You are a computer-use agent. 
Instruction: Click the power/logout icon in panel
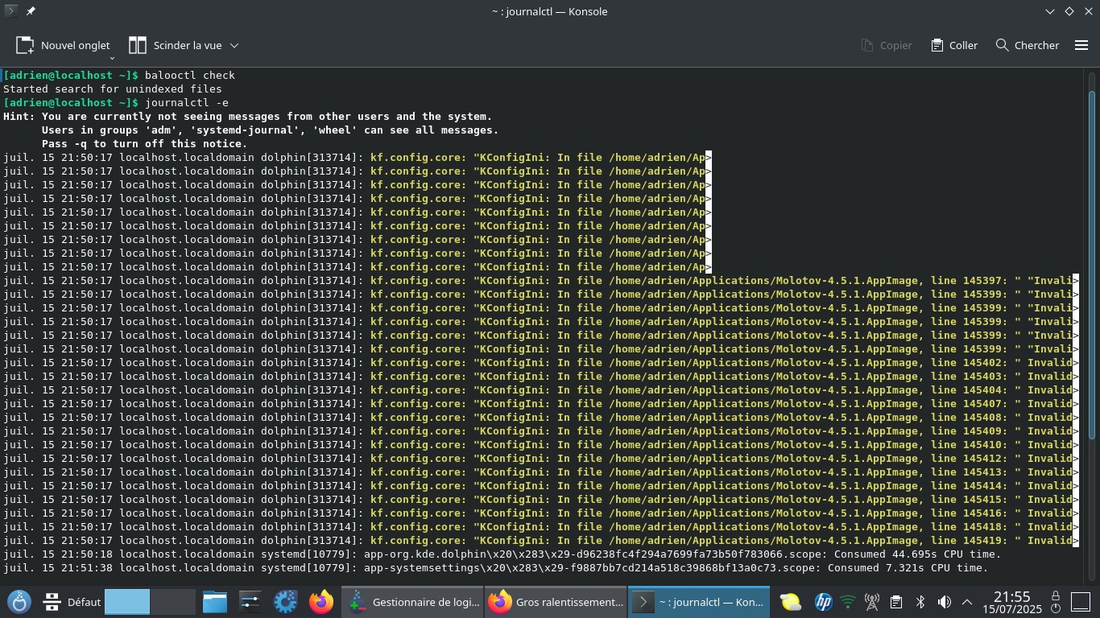click(1055, 609)
